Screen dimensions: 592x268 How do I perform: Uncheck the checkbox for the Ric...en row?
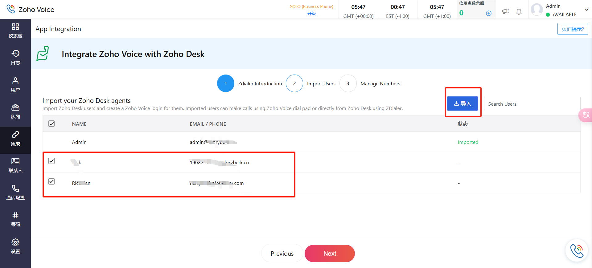pos(51,181)
